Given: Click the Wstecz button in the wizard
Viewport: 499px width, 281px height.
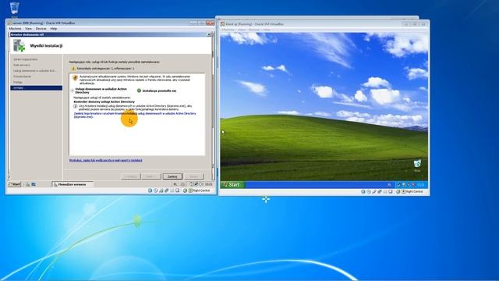Looking at the screenshot, I should [x=131, y=176].
